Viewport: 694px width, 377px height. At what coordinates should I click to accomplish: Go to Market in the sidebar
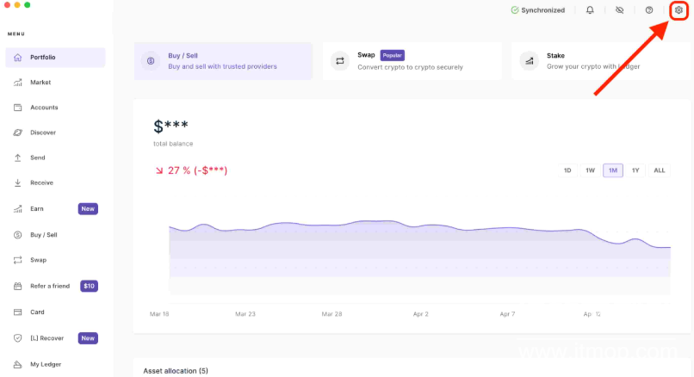tap(40, 83)
